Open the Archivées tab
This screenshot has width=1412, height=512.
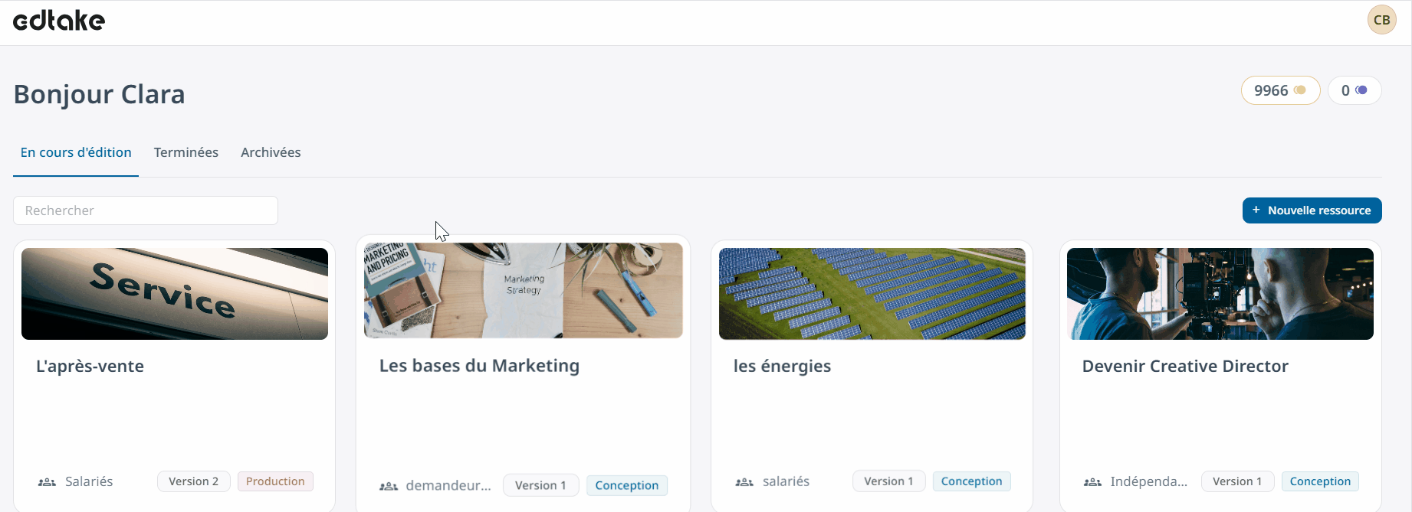pos(271,152)
